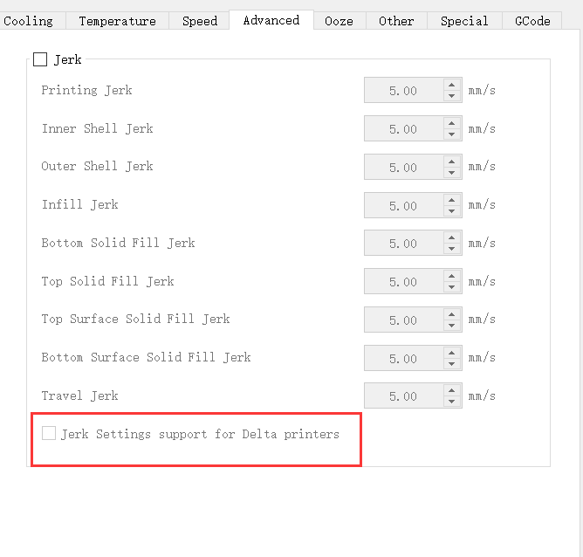Decrease Top Solid Fill Jerk arrow
583x557 pixels.
tap(452, 287)
